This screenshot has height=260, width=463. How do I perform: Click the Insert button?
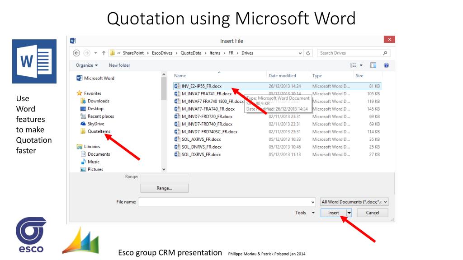334,213
